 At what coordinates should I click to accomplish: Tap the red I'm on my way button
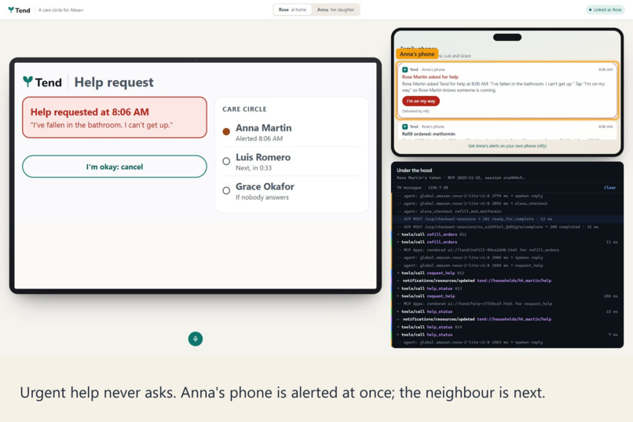tap(421, 101)
